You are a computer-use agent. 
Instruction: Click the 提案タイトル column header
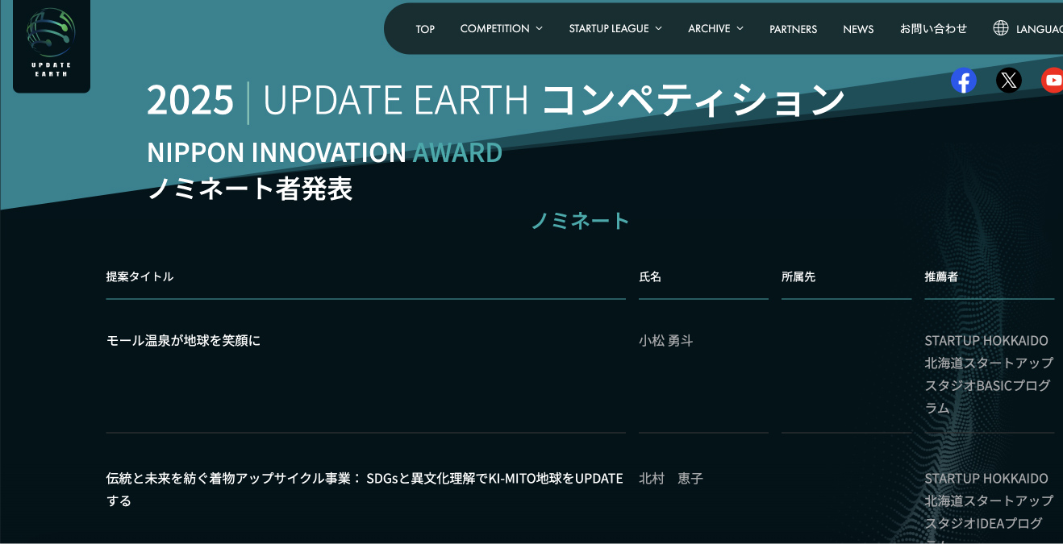coord(140,276)
